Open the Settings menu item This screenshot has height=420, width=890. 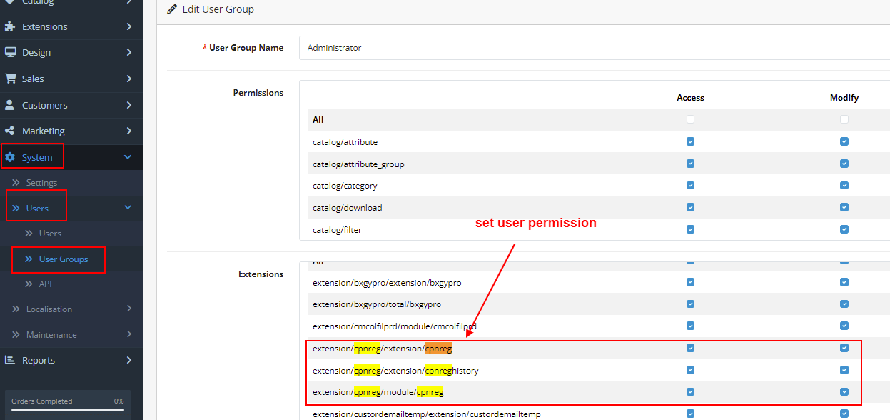pyautogui.click(x=41, y=183)
